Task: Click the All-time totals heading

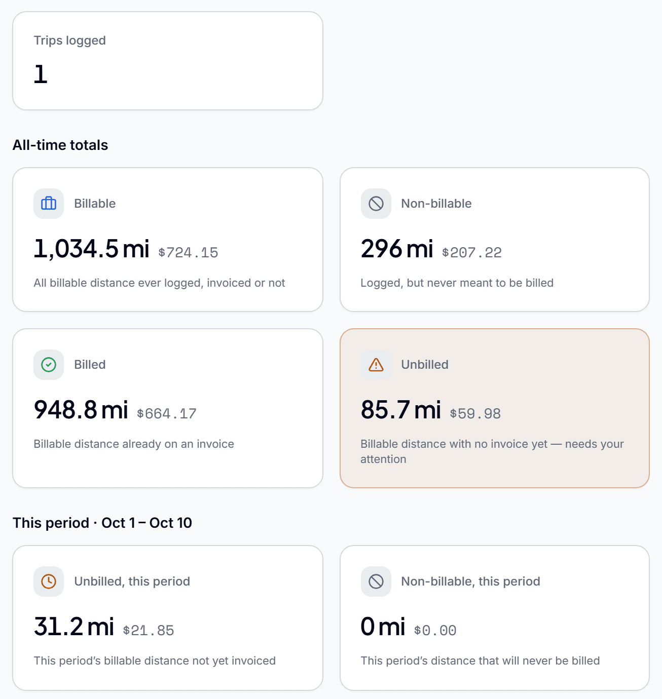Action: [60, 145]
